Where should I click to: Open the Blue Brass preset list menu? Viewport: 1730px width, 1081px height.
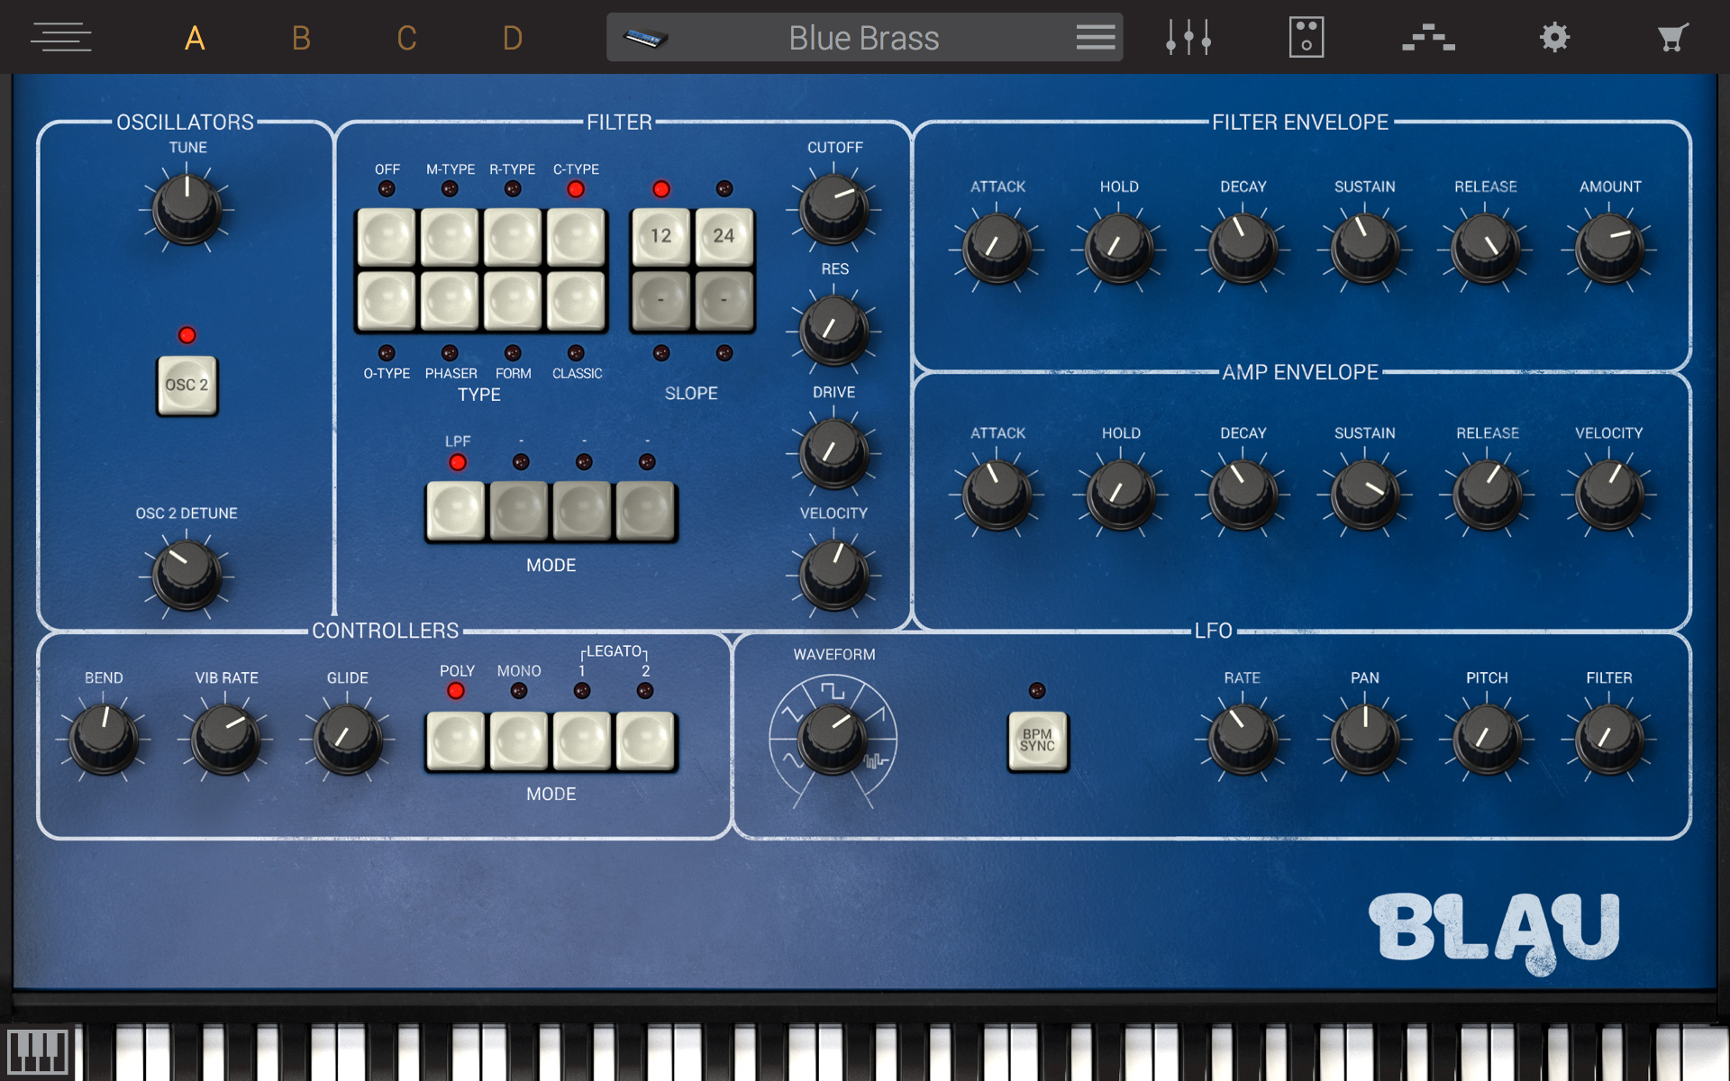(x=1095, y=38)
